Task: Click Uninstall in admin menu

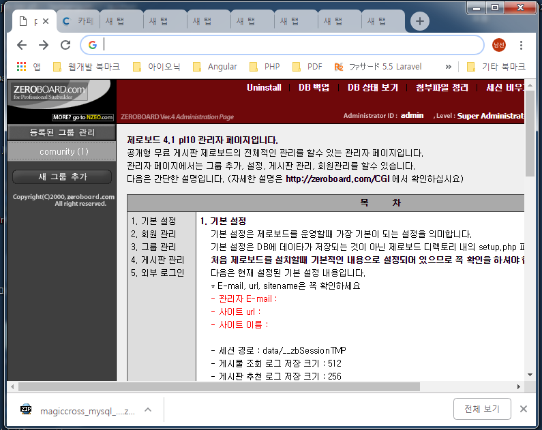Action: point(264,88)
